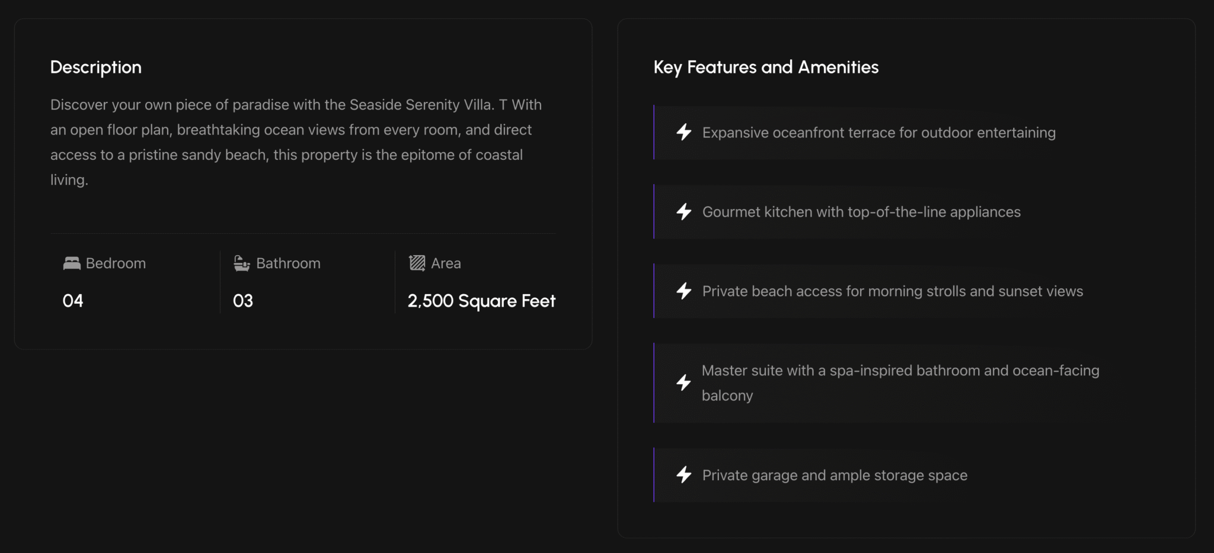
Task: Click the Bedroom label
Action: click(x=116, y=263)
